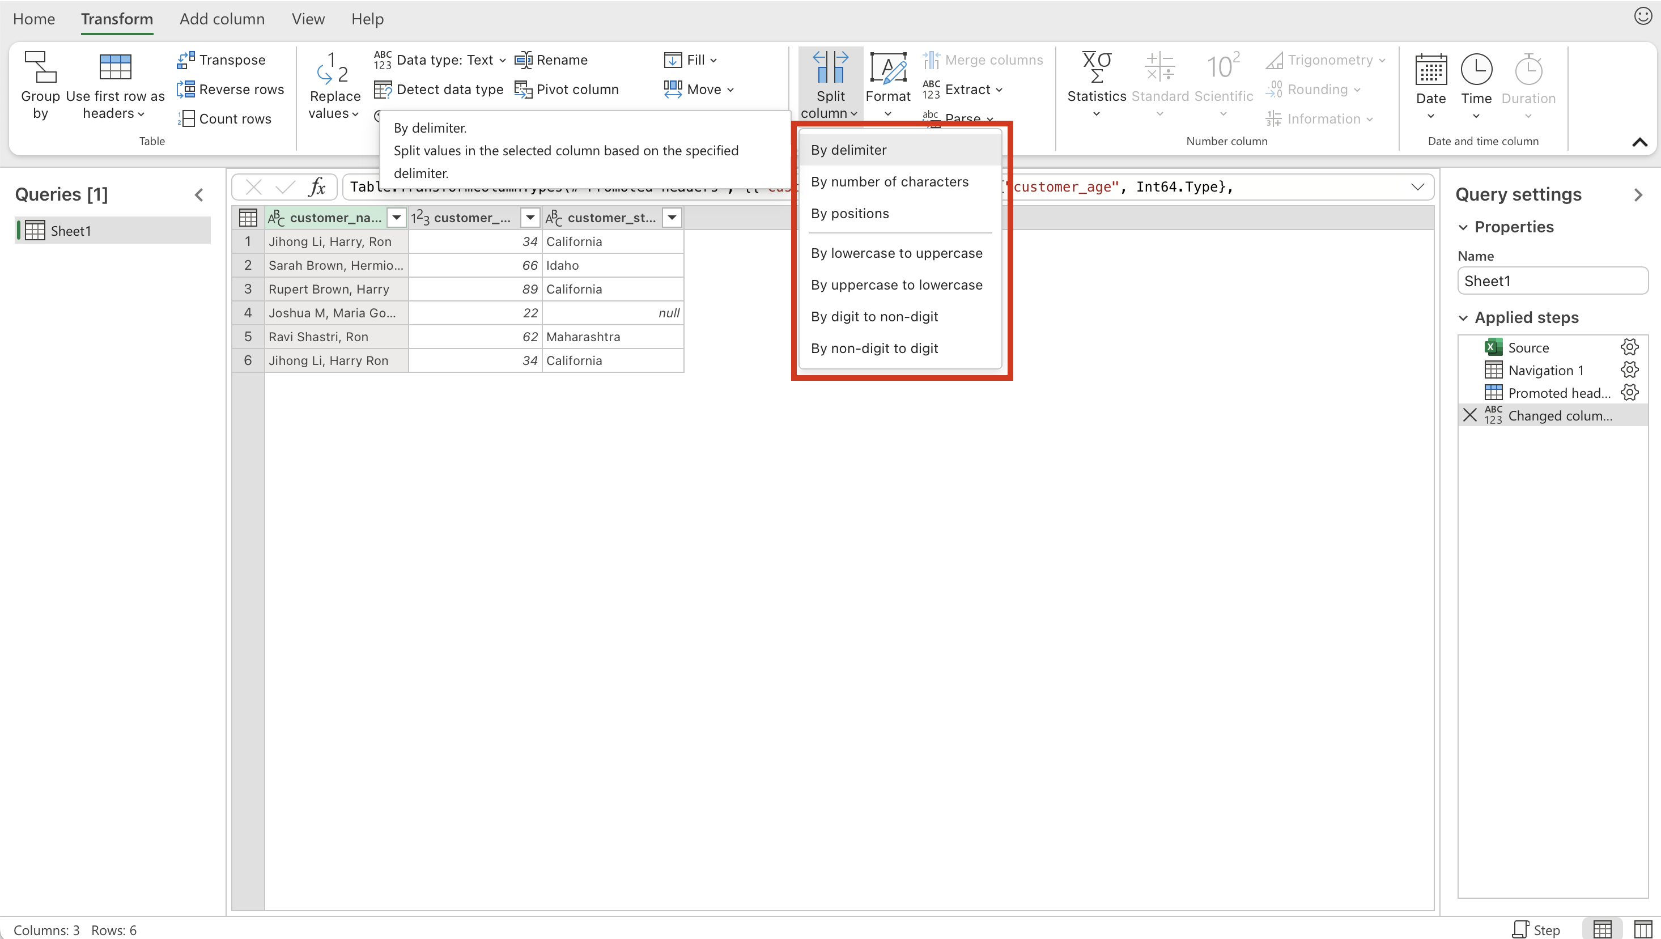The height and width of the screenshot is (939, 1661).
Task: Choose By positions split option
Action: (849, 214)
